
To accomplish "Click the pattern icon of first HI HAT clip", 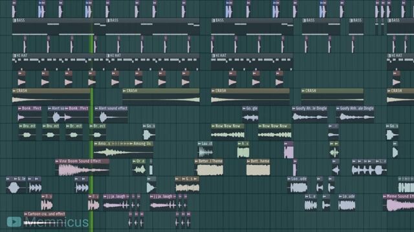I will point(14,55).
